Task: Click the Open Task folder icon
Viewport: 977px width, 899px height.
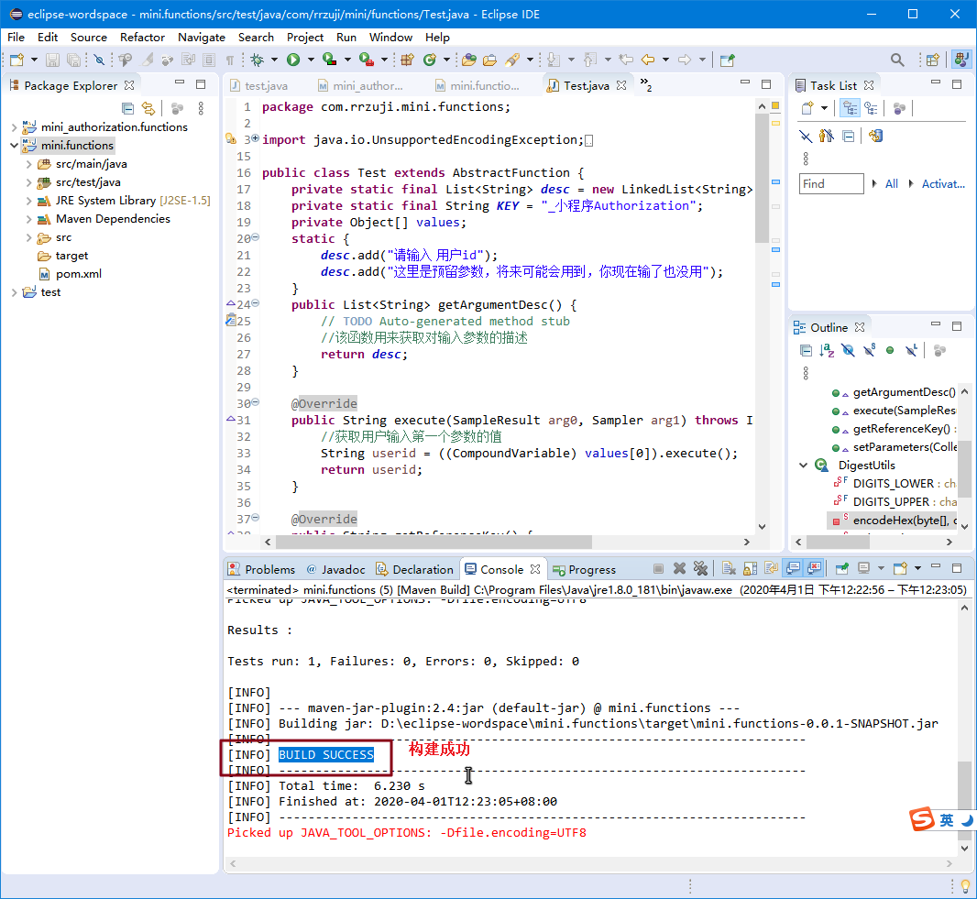Action: tap(490, 60)
